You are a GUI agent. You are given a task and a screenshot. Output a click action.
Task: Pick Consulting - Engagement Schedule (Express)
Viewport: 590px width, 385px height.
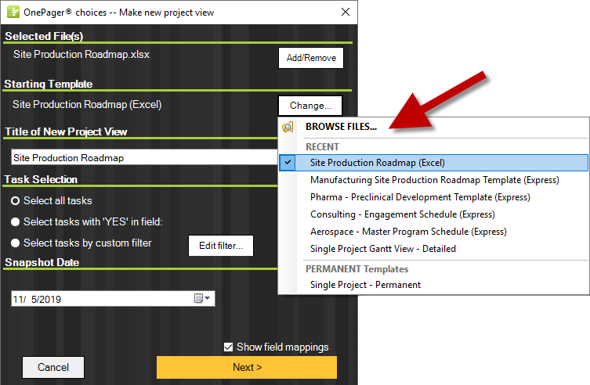point(402,214)
